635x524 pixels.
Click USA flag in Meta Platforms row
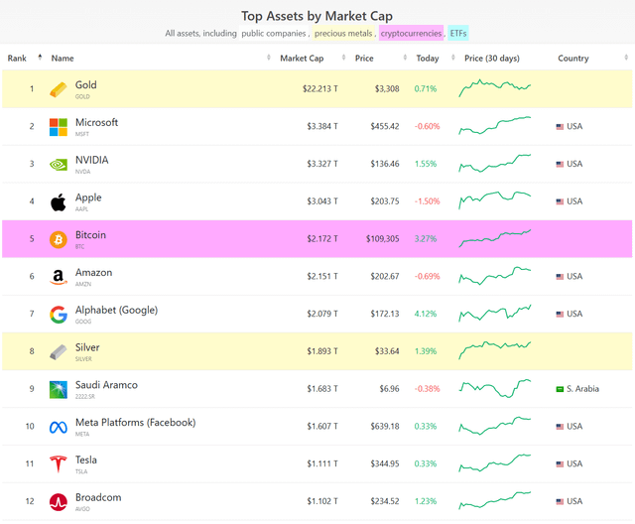(x=560, y=427)
